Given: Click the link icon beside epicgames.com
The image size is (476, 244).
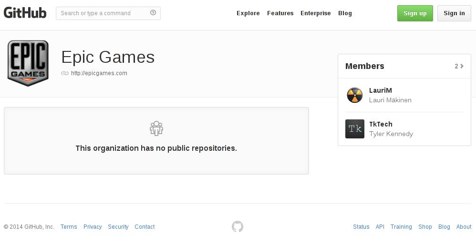Looking at the screenshot, I should tap(65, 73).
